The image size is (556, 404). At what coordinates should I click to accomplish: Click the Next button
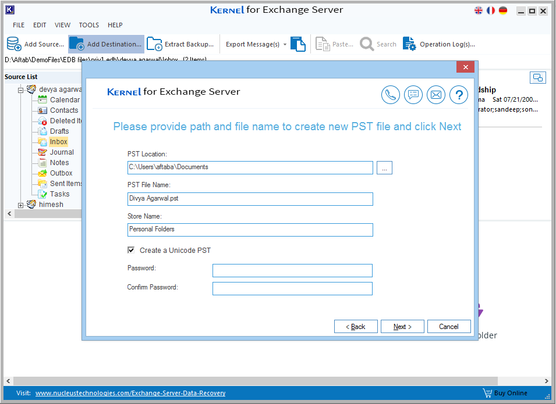pyautogui.click(x=402, y=327)
